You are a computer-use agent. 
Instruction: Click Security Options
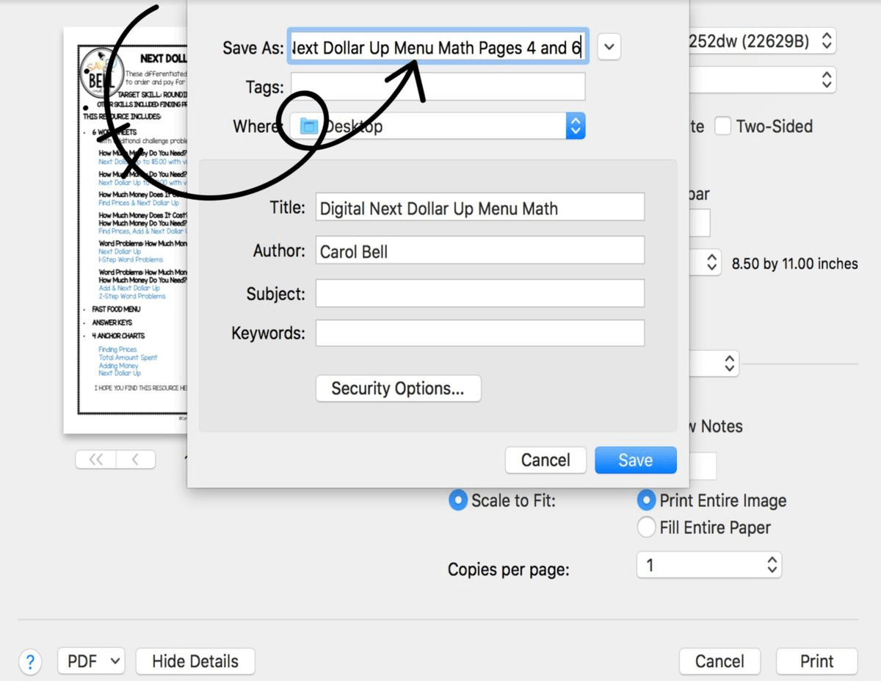[398, 388]
